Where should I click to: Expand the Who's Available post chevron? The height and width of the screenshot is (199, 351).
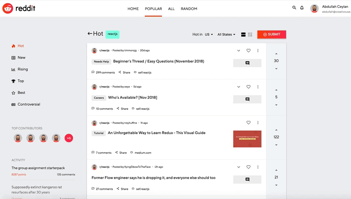pyautogui.click(x=239, y=87)
